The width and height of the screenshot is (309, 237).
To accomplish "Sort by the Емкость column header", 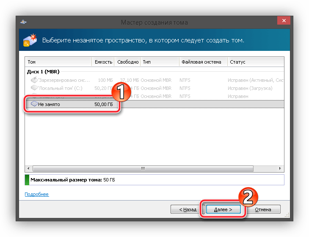I will click(x=103, y=62).
